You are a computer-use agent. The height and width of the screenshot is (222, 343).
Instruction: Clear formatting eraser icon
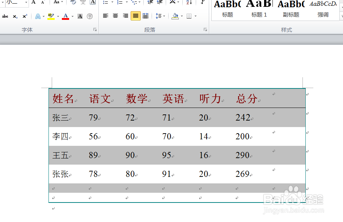click(73, 2)
